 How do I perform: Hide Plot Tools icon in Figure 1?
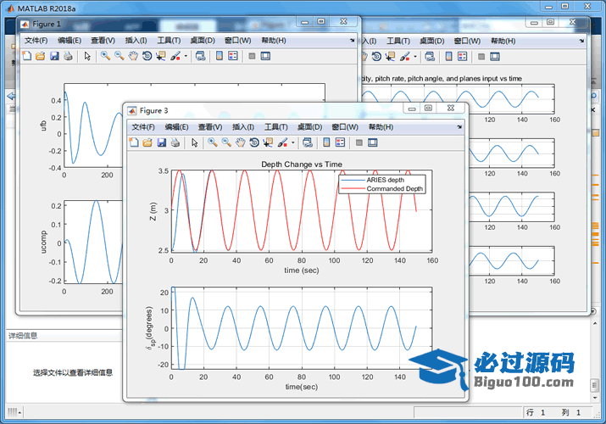tap(252, 56)
